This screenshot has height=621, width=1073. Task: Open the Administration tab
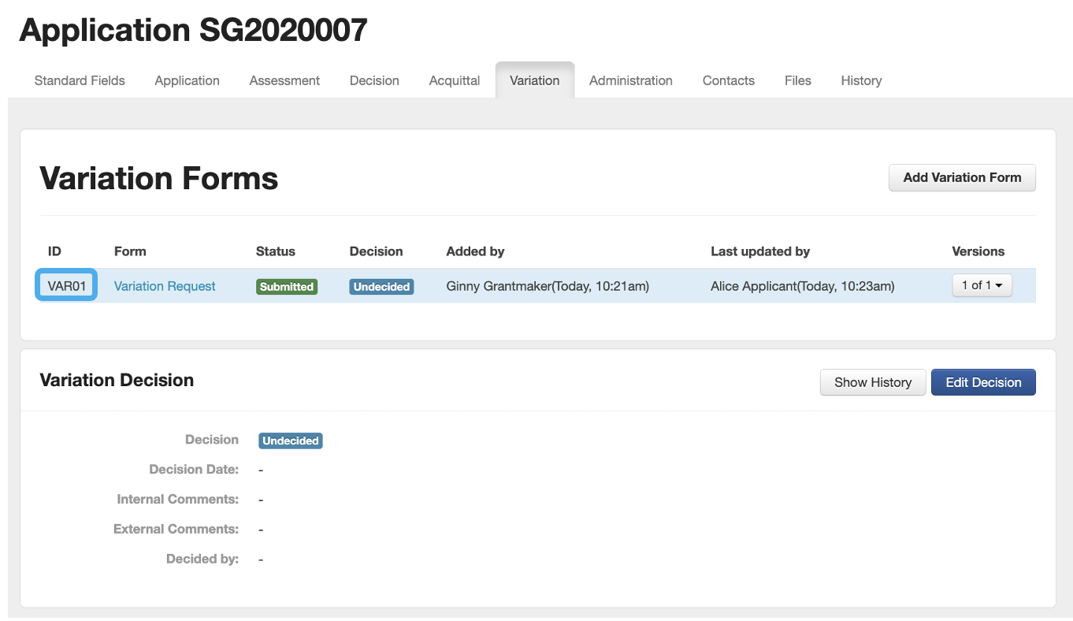point(630,80)
